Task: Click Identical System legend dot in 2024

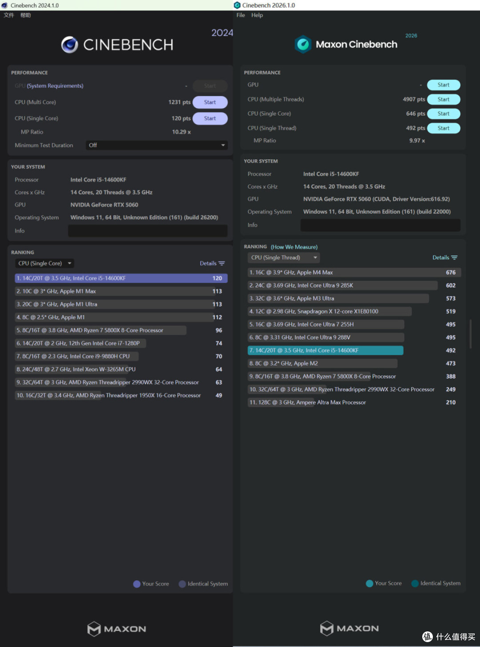Action: tap(182, 584)
